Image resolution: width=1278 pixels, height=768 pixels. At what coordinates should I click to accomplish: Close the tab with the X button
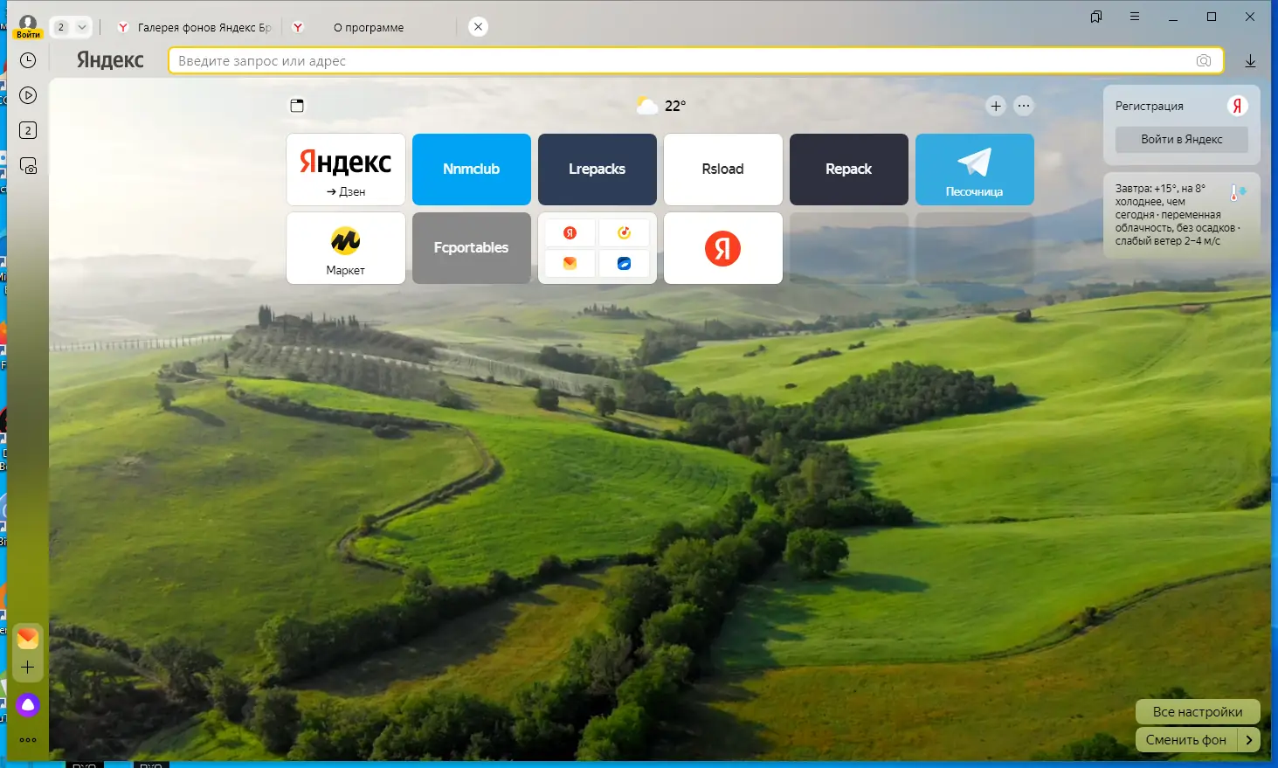click(478, 27)
